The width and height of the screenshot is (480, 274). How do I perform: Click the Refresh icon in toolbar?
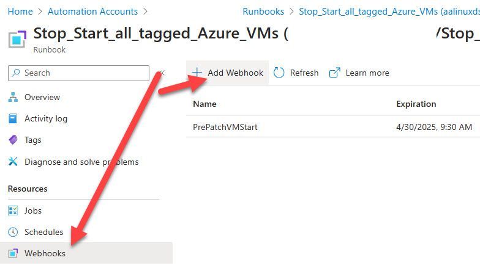click(x=279, y=73)
